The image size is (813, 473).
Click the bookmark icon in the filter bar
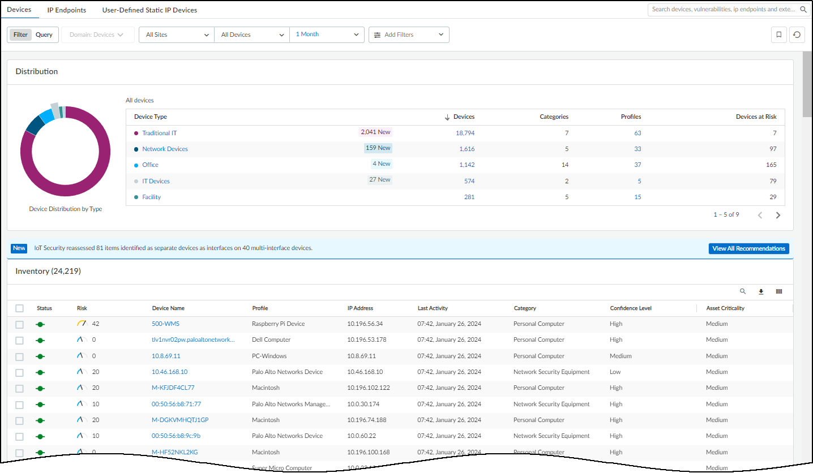(779, 35)
